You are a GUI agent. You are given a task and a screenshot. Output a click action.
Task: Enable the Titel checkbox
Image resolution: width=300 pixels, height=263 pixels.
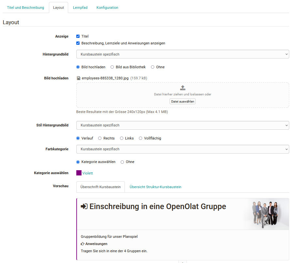[78, 36]
